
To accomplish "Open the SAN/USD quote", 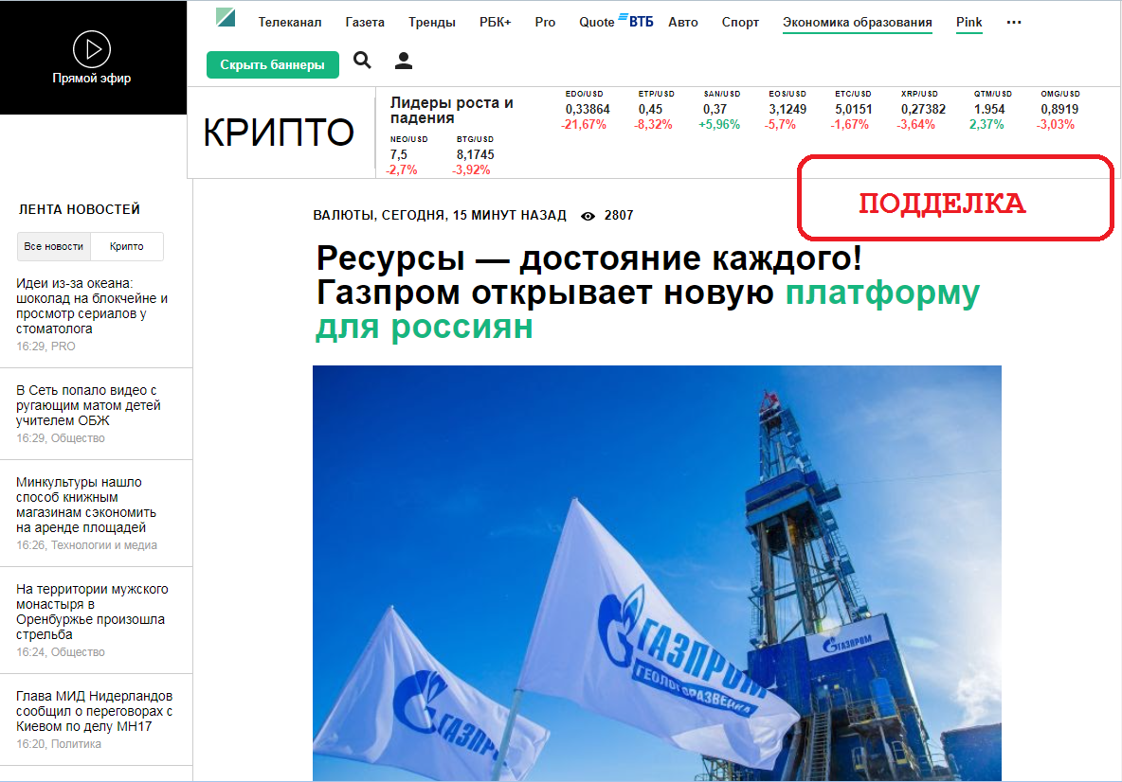I will click(720, 111).
